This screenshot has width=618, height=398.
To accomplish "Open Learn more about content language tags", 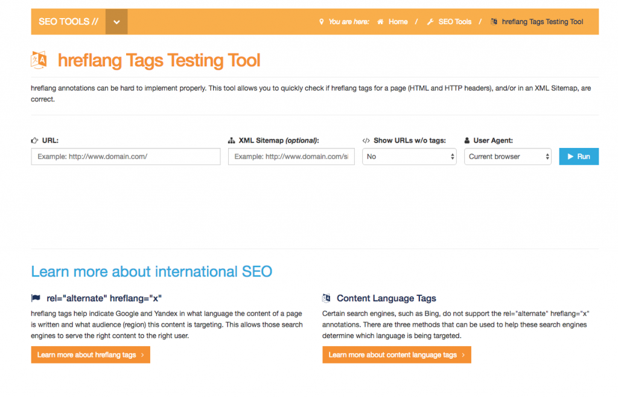I will pos(397,355).
